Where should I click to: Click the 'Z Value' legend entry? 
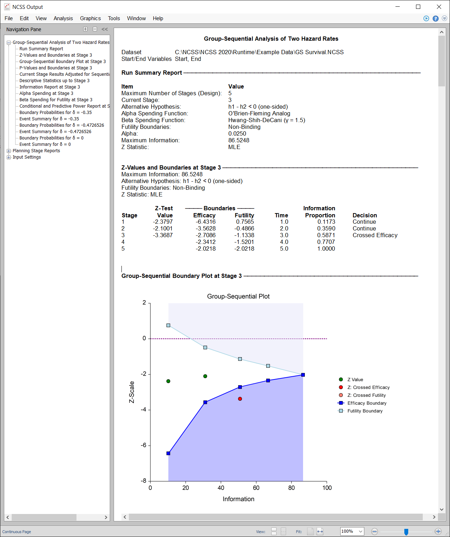[x=351, y=380]
